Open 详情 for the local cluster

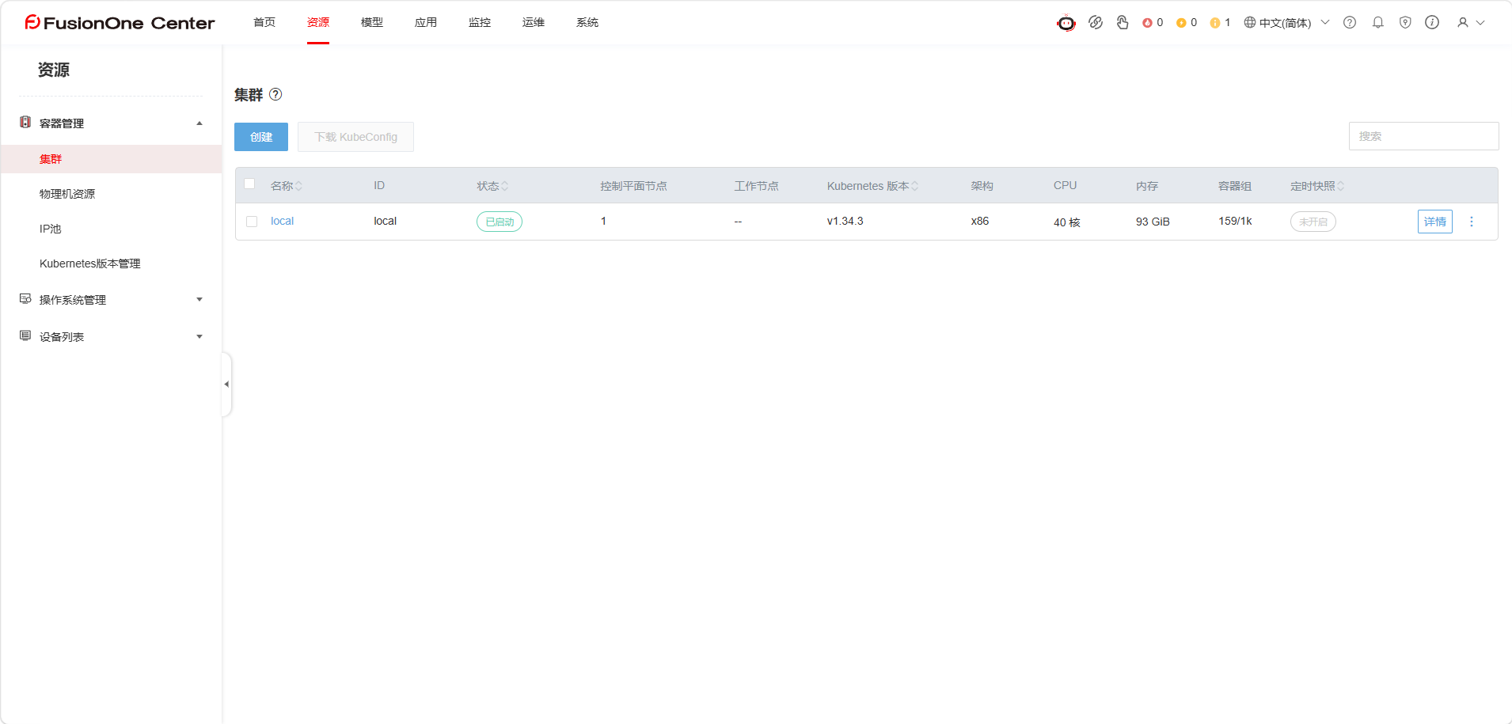point(1435,222)
